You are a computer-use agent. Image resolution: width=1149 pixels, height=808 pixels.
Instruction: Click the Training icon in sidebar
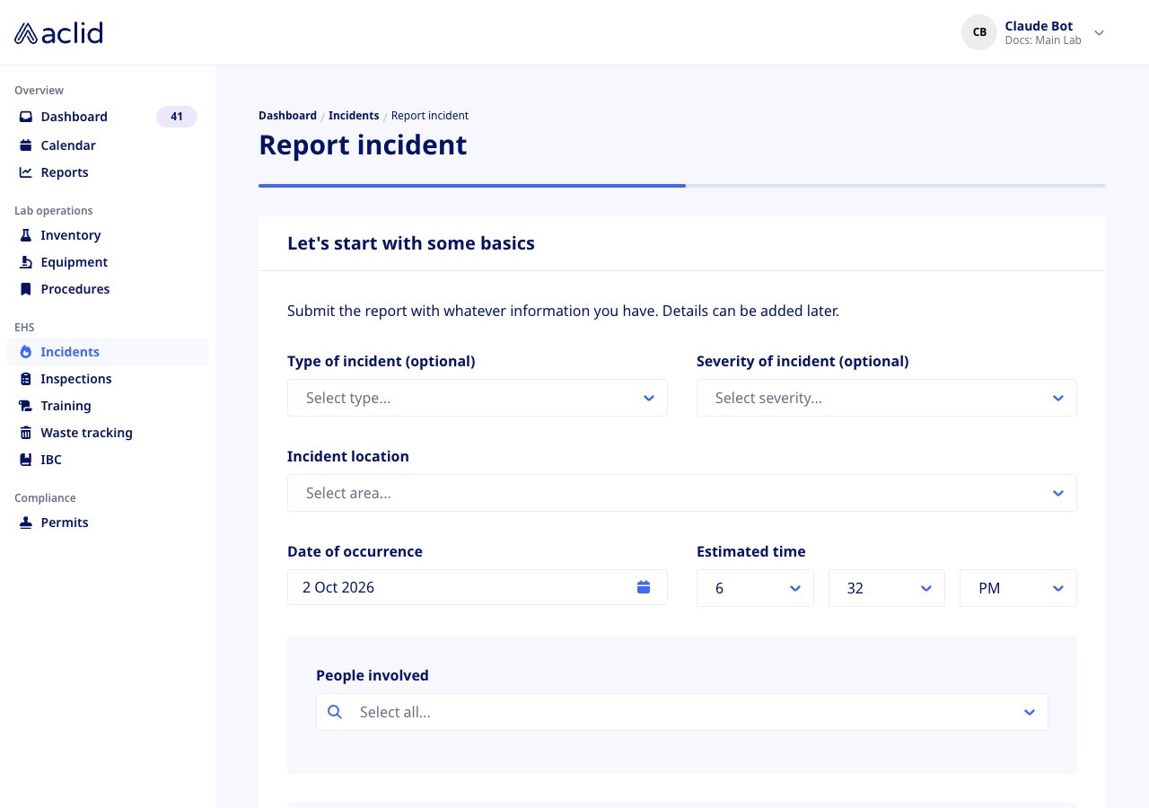26,406
